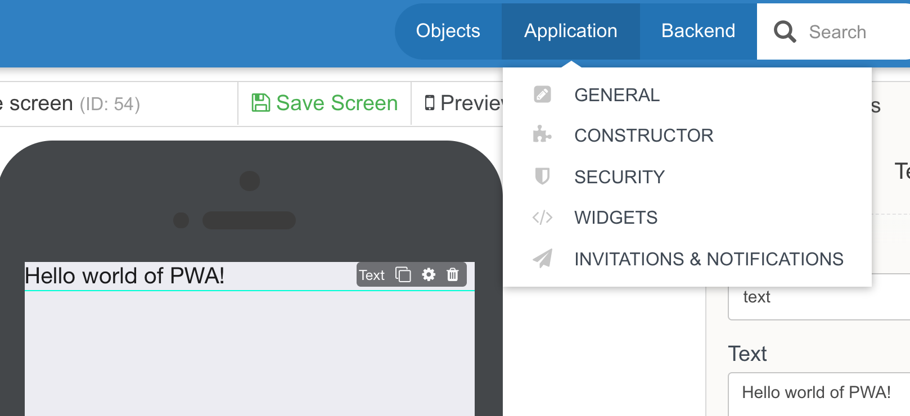Click the puzzle piece icon beside CONSTRUCTOR
This screenshot has height=416, width=910.
tap(542, 135)
